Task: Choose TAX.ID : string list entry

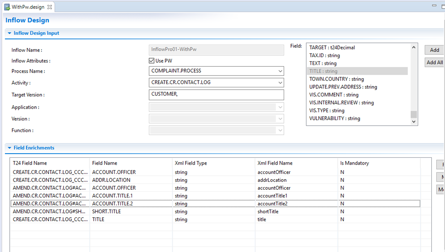Action: click(324, 55)
